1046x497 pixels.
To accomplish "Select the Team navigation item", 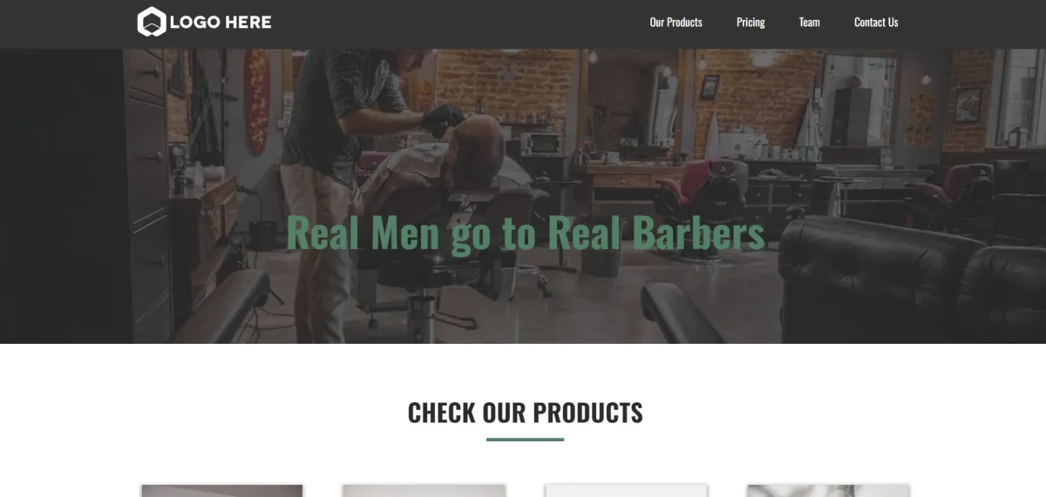I will (809, 23).
